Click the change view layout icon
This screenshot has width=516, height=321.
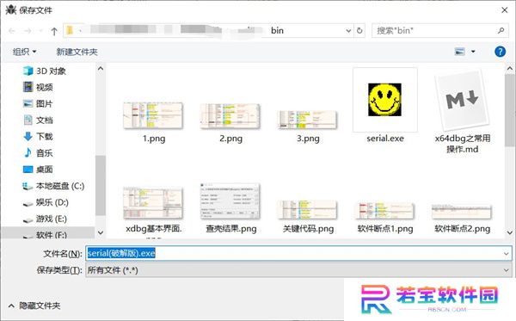point(460,52)
